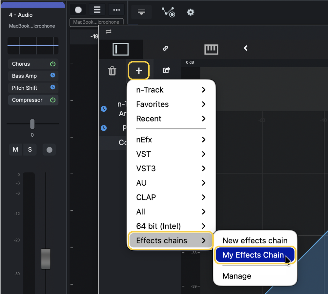Viewport: 328px width, 294px height.
Task: Select the Bass Amp effect slot
Action: [x=33, y=76]
